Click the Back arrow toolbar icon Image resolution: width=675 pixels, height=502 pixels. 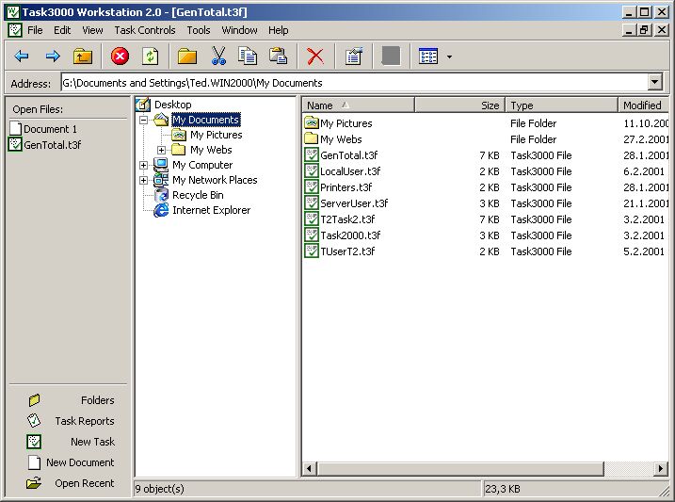[22, 57]
